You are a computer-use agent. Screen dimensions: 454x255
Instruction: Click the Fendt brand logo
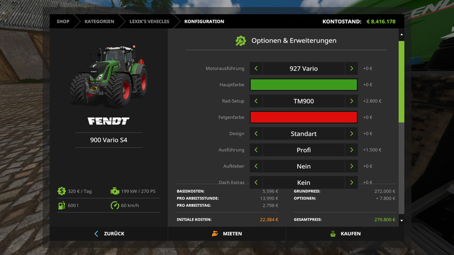[108, 121]
